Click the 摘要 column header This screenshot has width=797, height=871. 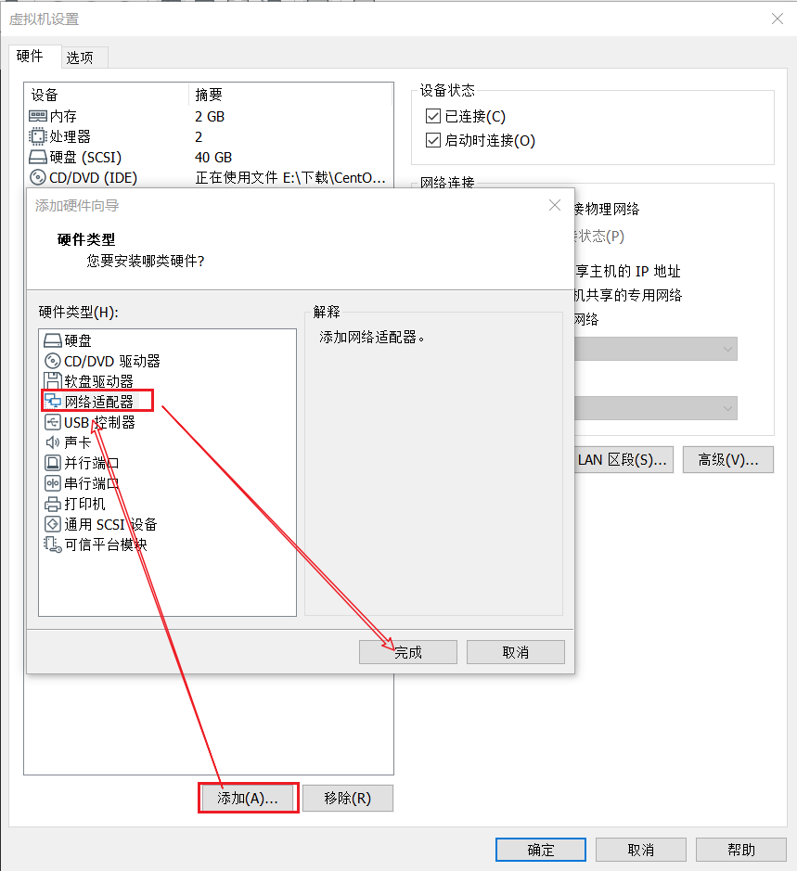pyautogui.click(x=209, y=95)
